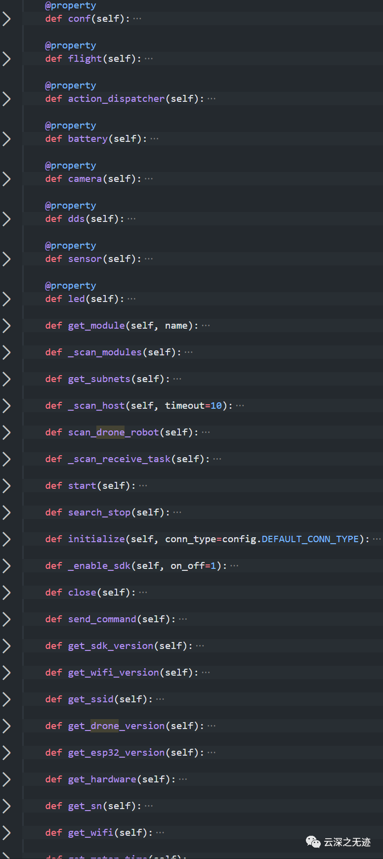Click the send_command function name

tap(102, 619)
